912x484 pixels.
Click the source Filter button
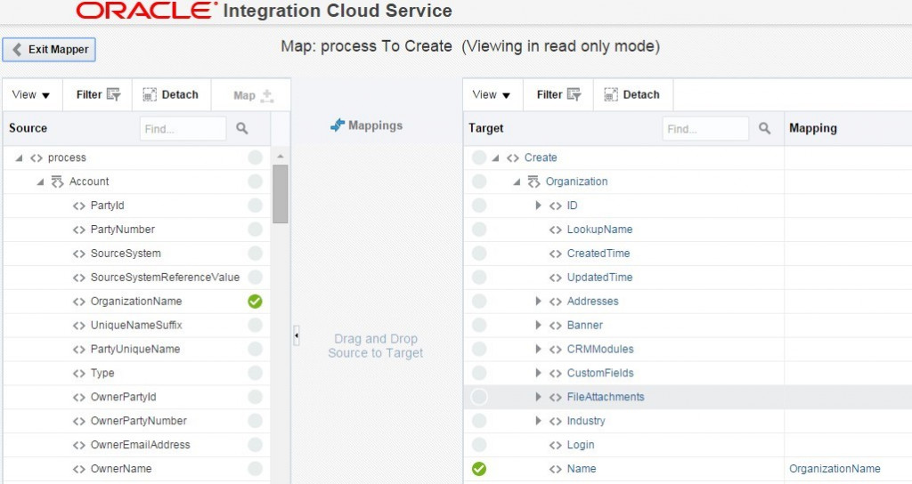pos(98,94)
